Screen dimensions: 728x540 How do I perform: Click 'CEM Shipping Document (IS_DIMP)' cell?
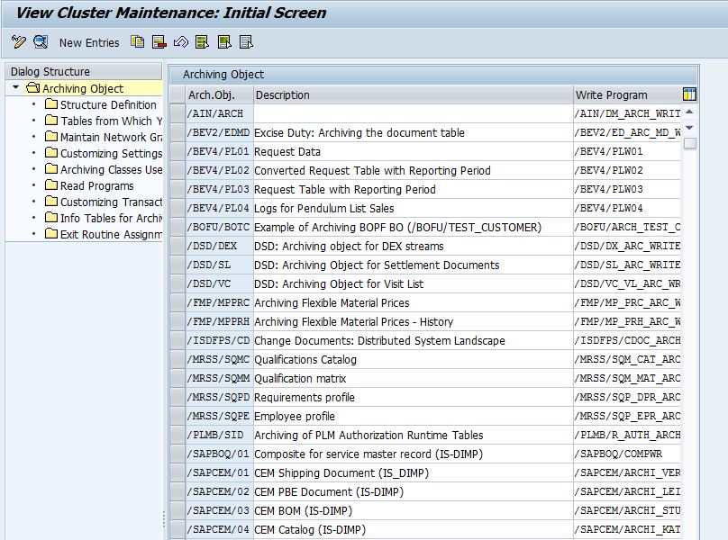(414, 473)
